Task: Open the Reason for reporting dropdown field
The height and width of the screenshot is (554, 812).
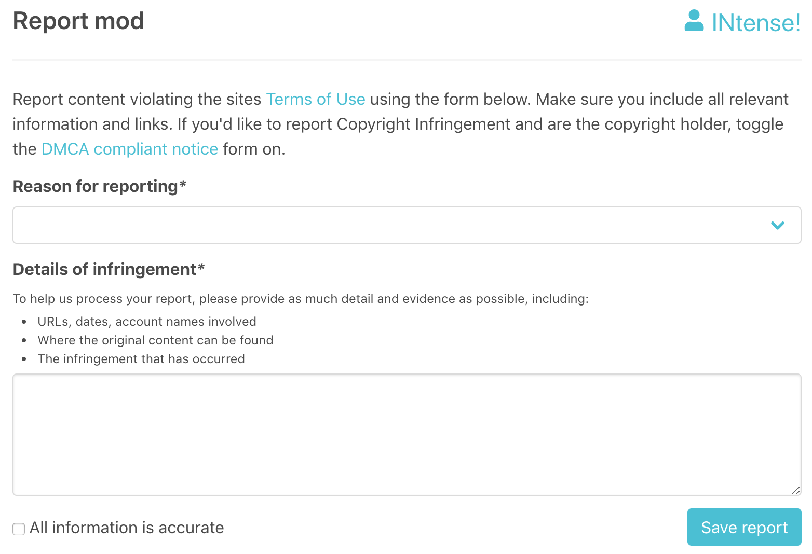Action: (x=407, y=225)
